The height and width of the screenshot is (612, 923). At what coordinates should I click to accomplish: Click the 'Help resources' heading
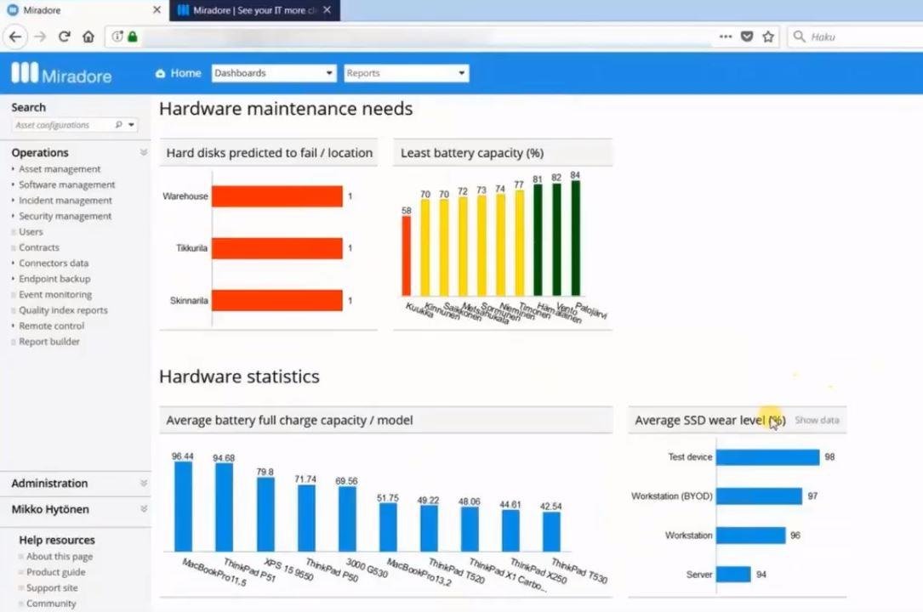coord(56,540)
